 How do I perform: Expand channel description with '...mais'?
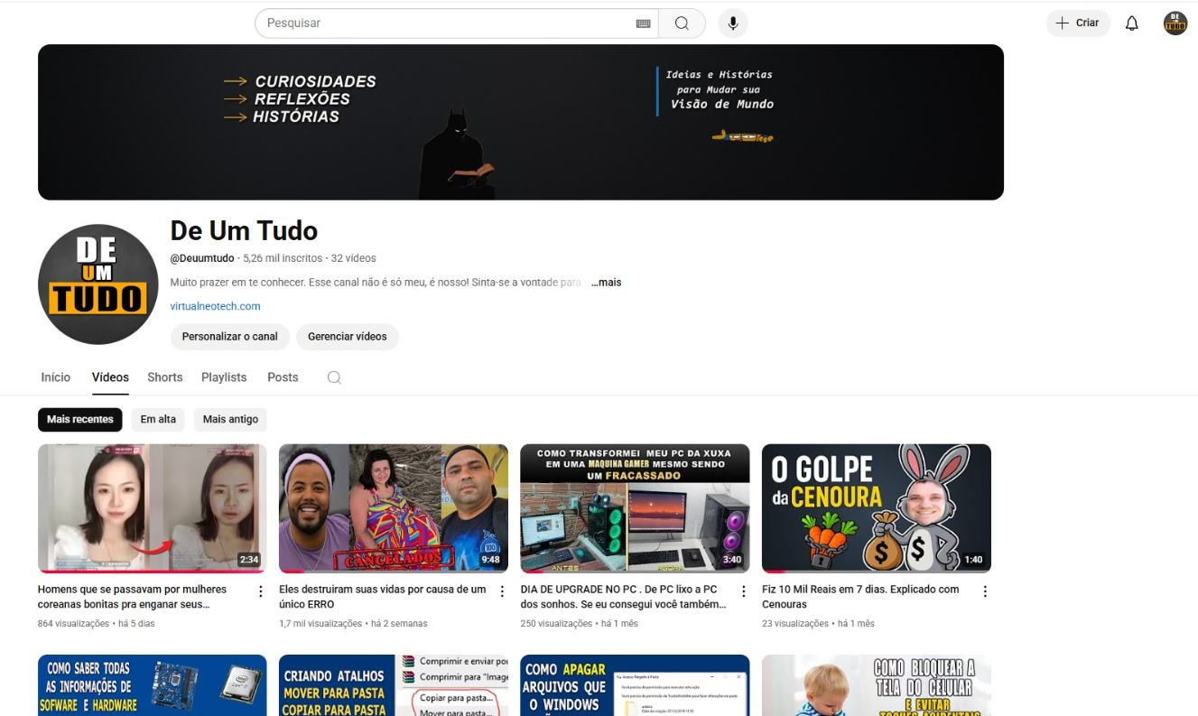click(x=607, y=283)
